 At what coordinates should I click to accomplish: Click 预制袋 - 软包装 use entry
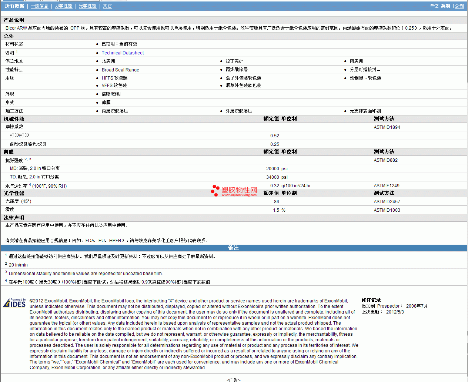(x=365, y=78)
